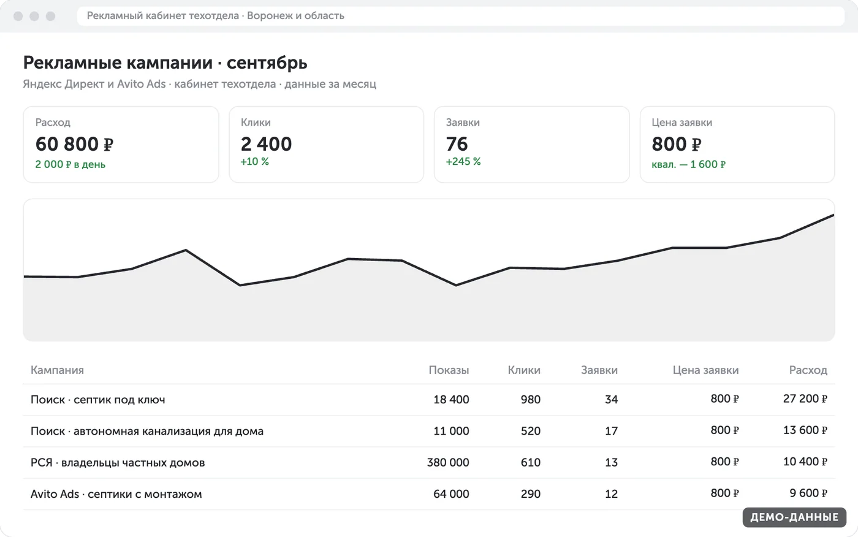Sort by the Клики column header in table
The height and width of the screenshot is (537, 858).
(x=524, y=370)
